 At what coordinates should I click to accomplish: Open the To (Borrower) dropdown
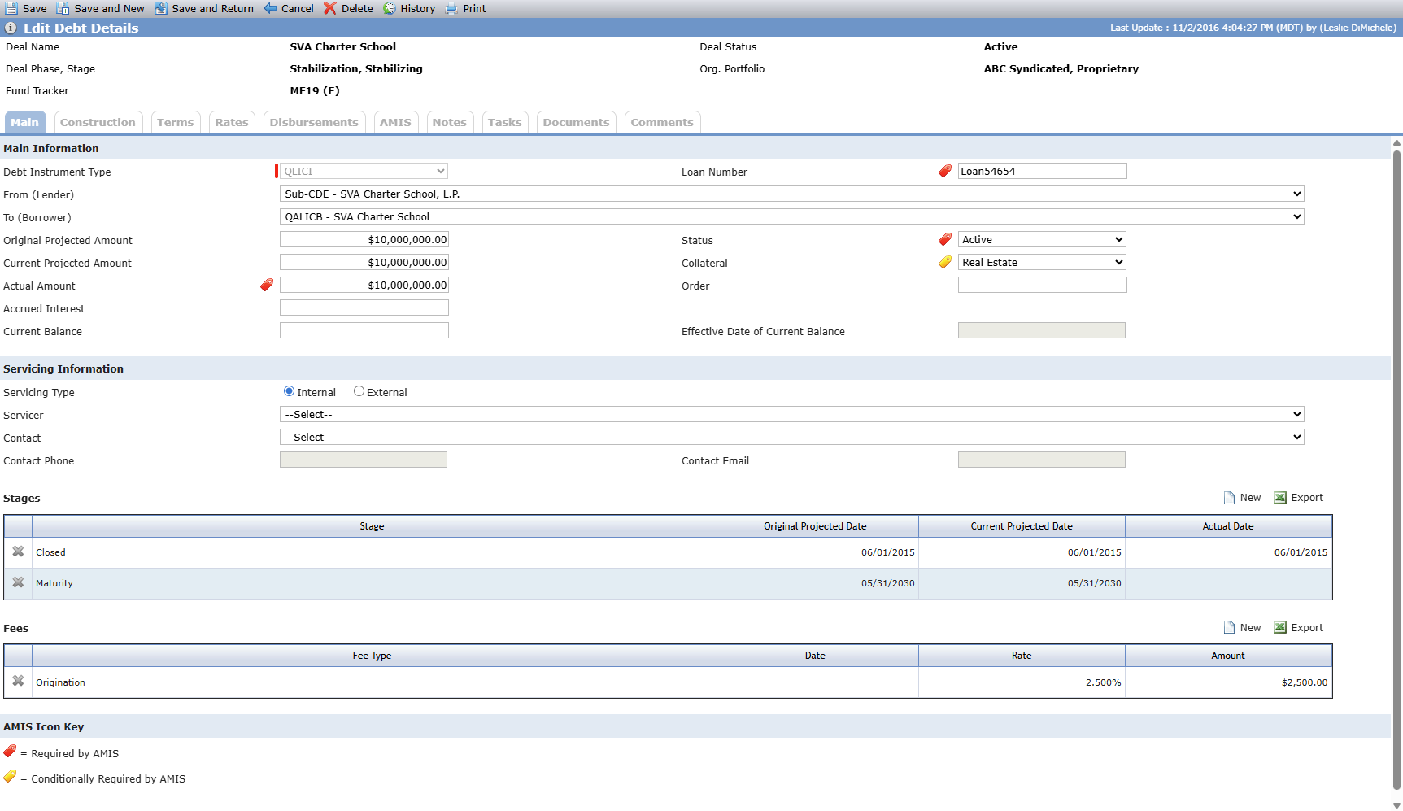(792, 216)
